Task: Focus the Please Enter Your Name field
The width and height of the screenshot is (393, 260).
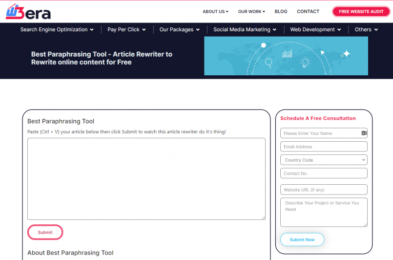Action: click(x=324, y=133)
